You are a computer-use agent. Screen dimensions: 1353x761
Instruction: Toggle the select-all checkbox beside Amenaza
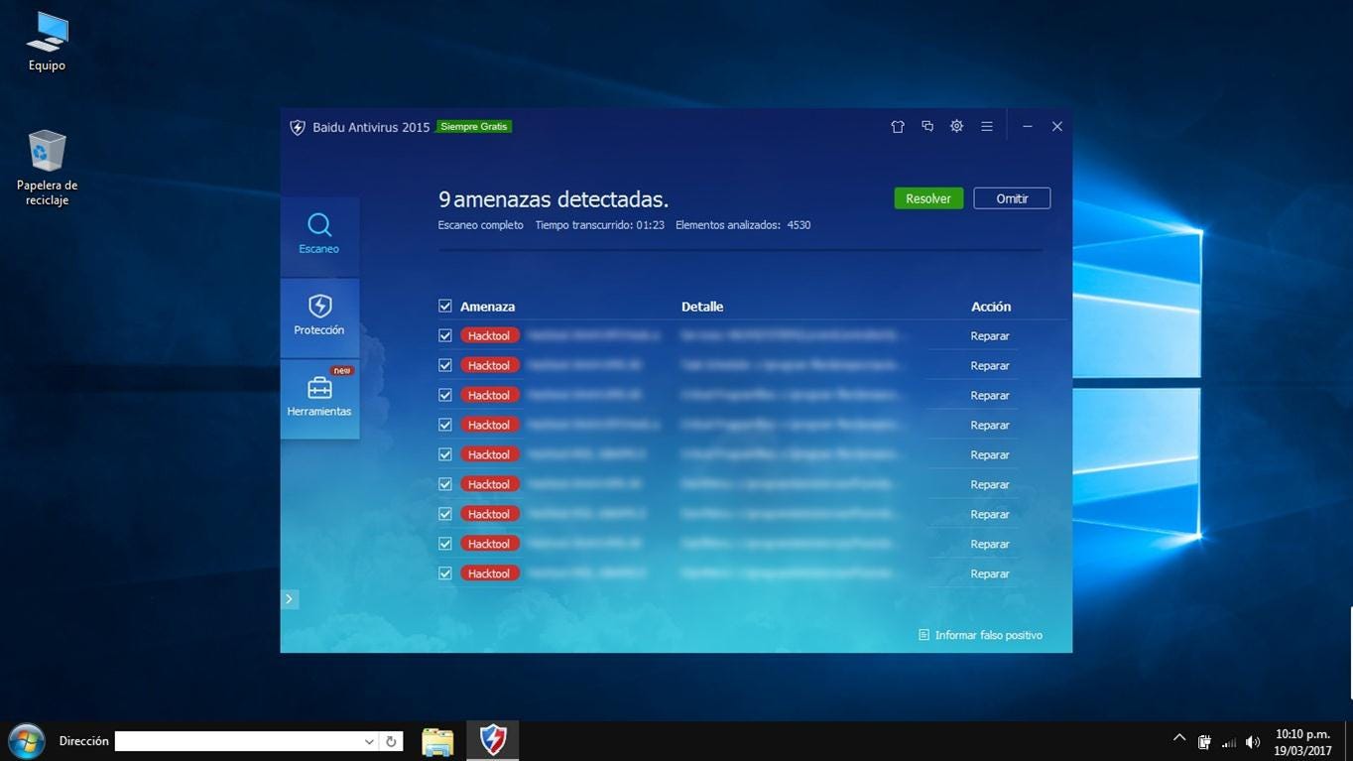[445, 306]
